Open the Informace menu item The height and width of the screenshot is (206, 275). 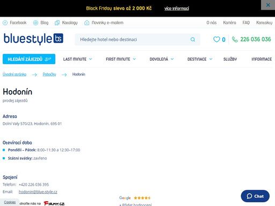262,59
